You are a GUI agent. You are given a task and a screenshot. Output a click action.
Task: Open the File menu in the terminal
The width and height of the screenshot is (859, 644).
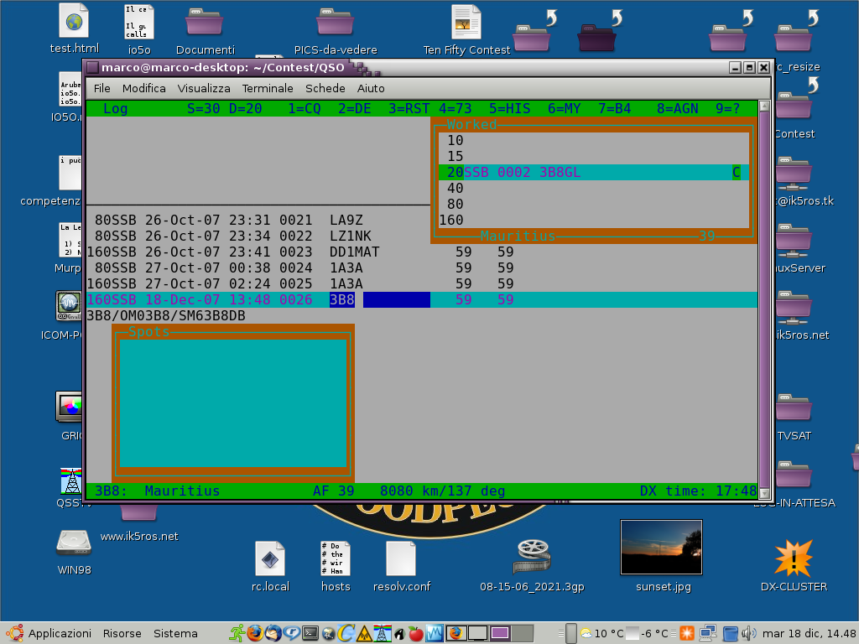[x=102, y=88]
